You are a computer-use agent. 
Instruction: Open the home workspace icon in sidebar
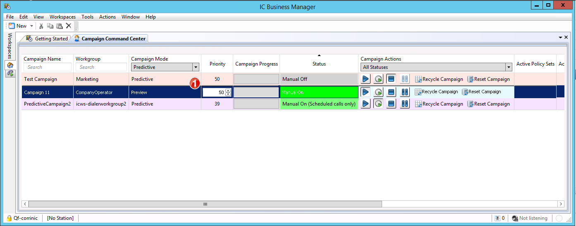pos(10,65)
